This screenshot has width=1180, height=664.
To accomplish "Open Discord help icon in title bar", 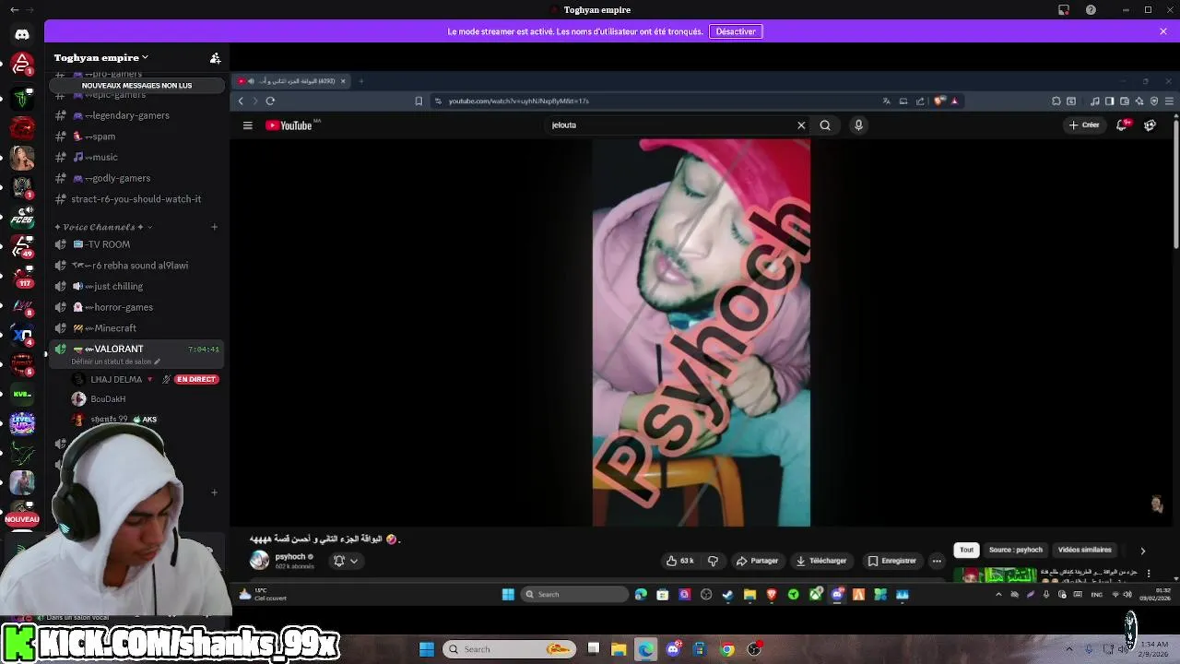I will click(x=1091, y=10).
